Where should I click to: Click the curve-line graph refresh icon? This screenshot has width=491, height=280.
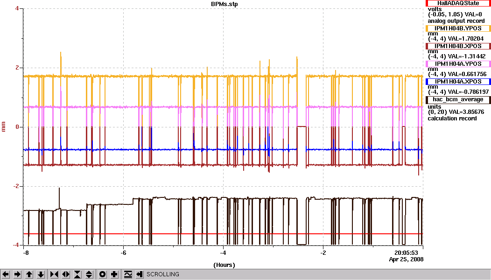tap(128, 274)
